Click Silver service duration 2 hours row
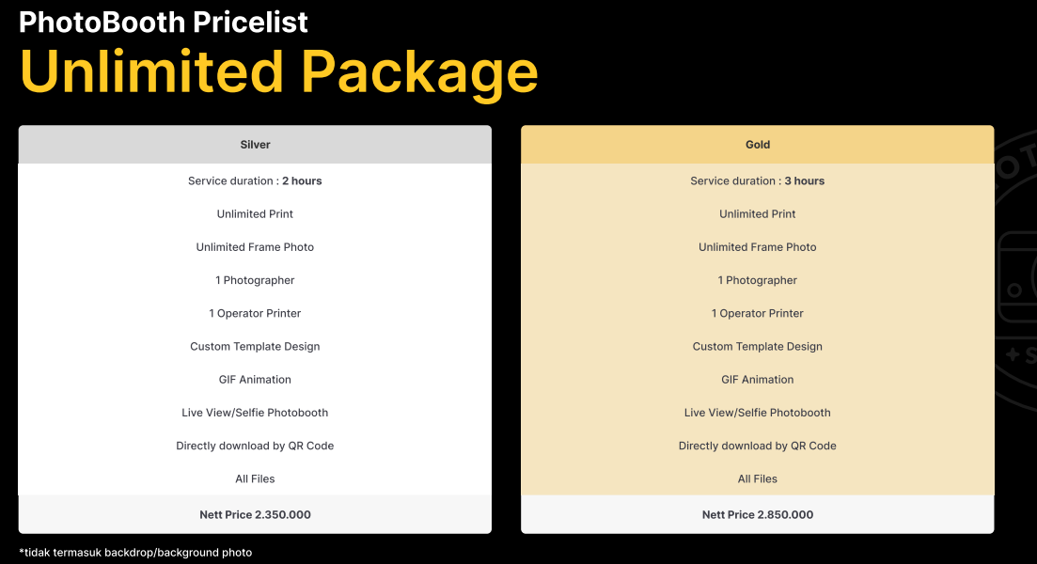The width and height of the screenshot is (1037, 564). [255, 180]
